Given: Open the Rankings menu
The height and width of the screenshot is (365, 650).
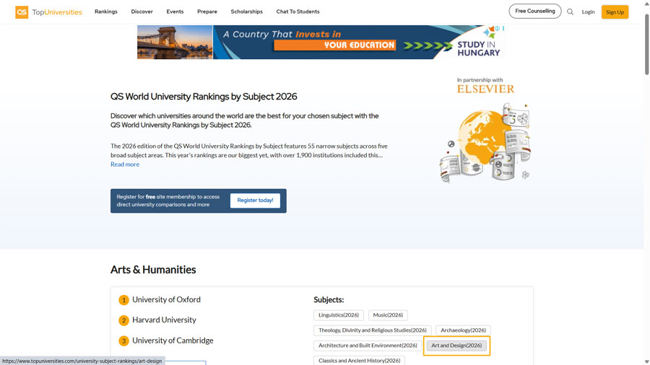Looking at the screenshot, I should click(105, 12).
